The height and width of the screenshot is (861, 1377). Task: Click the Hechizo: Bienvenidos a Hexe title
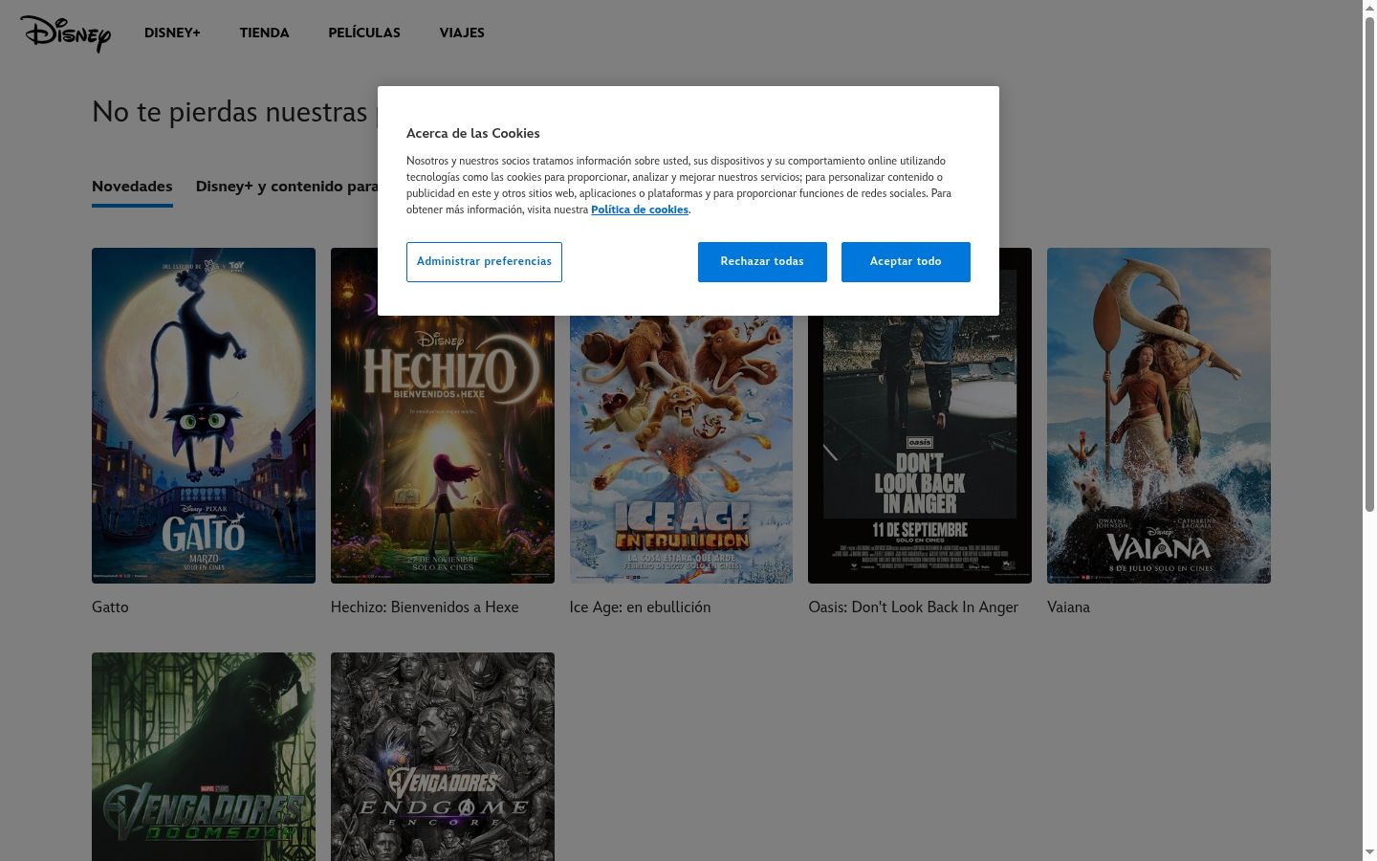click(425, 607)
